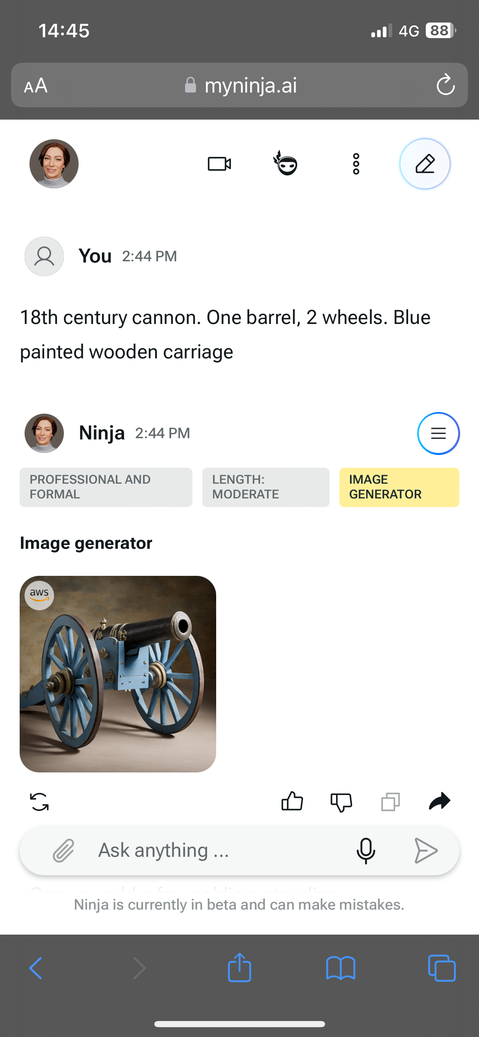The height and width of the screenshot is (1037, 479).
Task: Select the Professional and Formal tone chip
Action: click(x=106, y=487)
